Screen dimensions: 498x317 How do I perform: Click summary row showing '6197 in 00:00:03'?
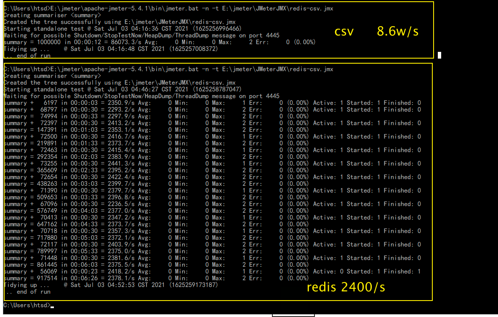pos(213,103)
